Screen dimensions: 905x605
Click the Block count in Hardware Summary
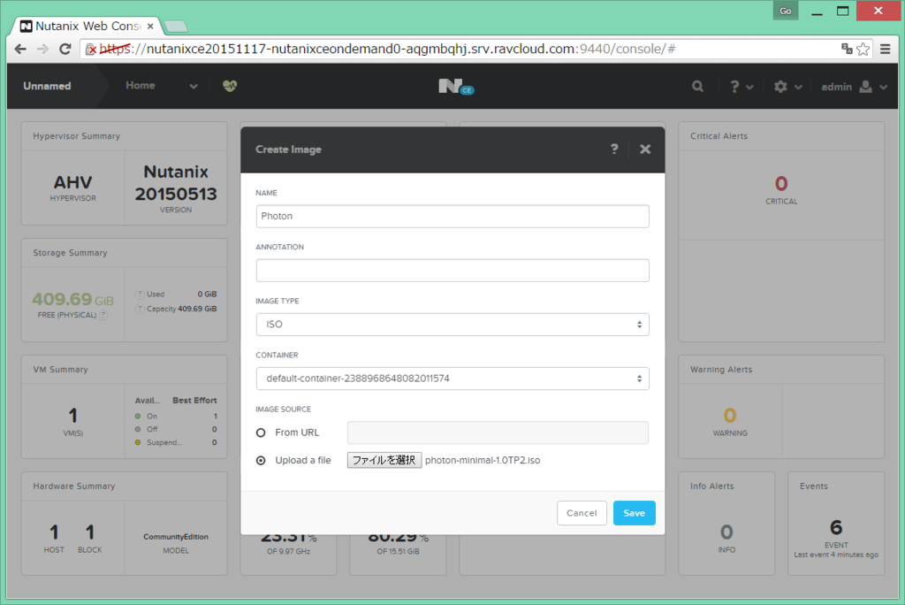coord(90,532)
